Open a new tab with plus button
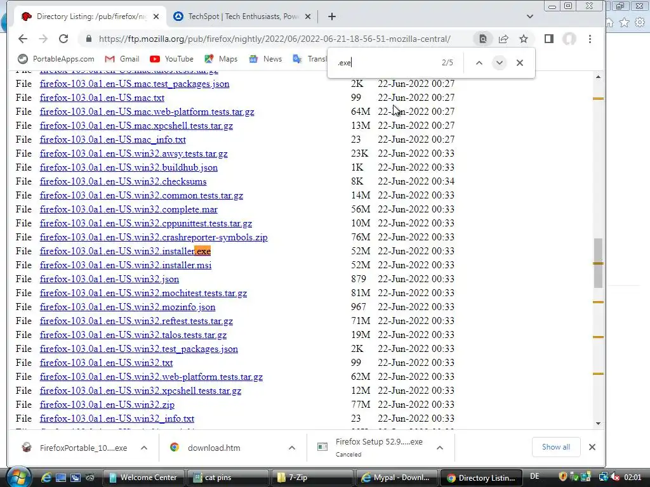The height and width of the screenshot is (487, 650). pos(331,16)
